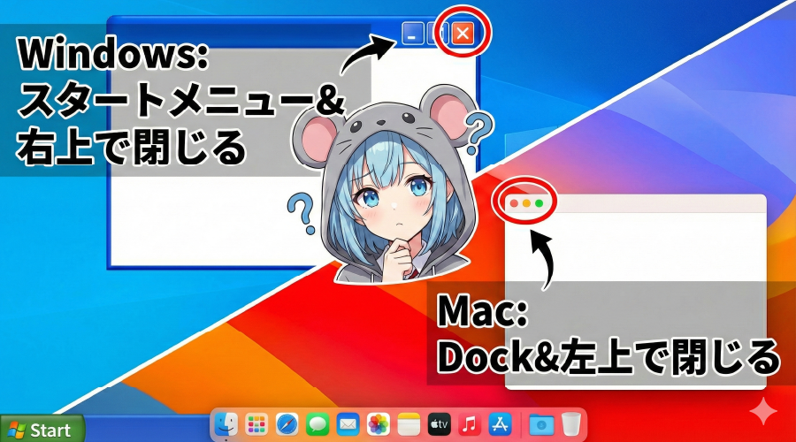Launch the Music app in Dock

470,424
